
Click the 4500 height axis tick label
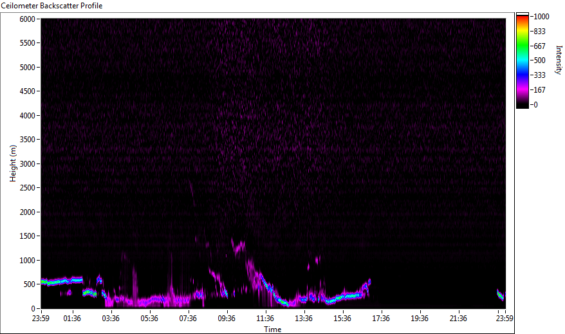click(x=28, y=91)
